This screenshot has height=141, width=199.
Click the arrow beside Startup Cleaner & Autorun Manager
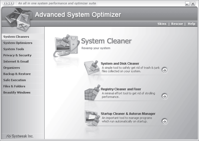click(164, 121)
